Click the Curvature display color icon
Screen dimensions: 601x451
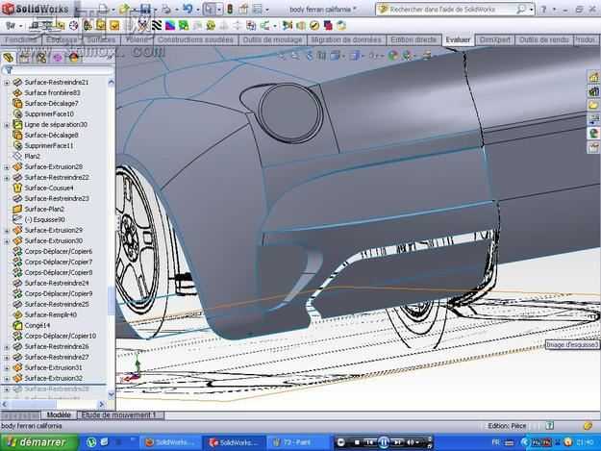[x=170, y=26]
